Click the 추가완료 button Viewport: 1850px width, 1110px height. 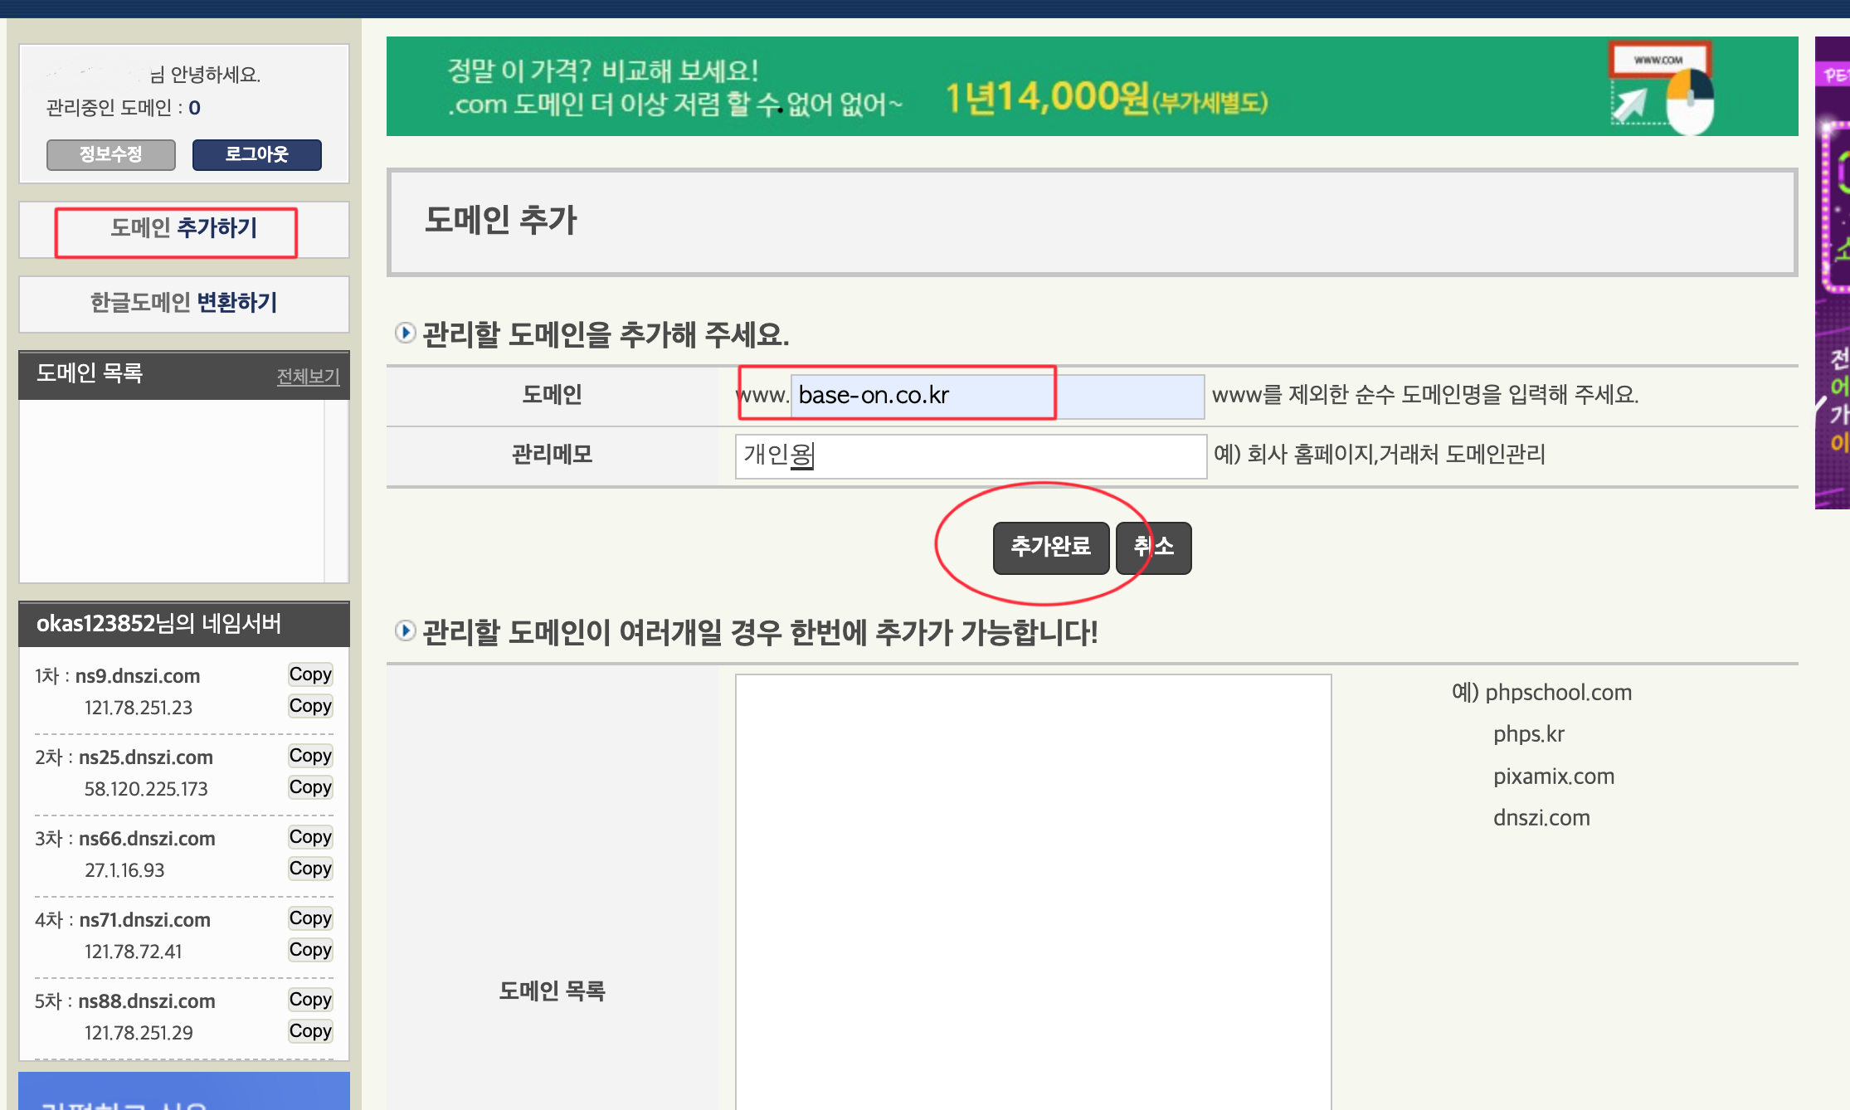tap(1050, 548)
